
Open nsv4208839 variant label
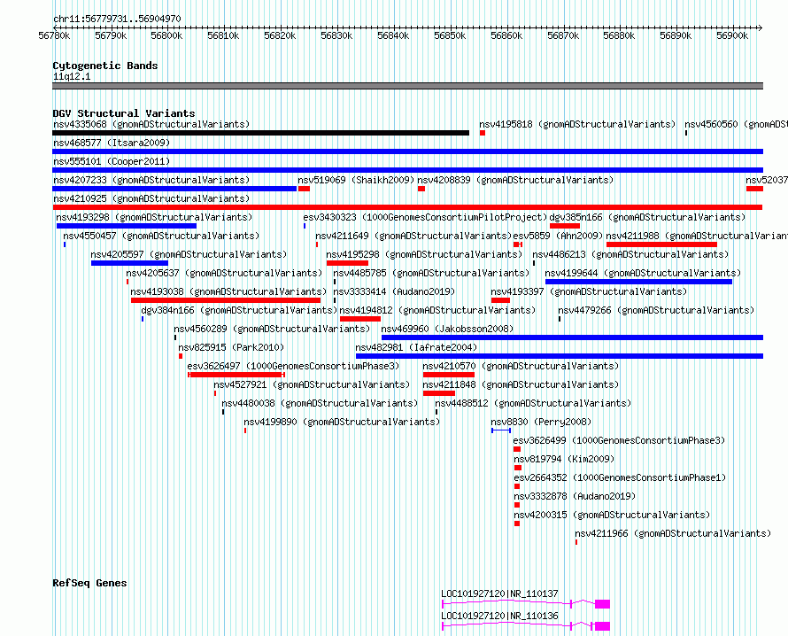(x=515, y=180)
